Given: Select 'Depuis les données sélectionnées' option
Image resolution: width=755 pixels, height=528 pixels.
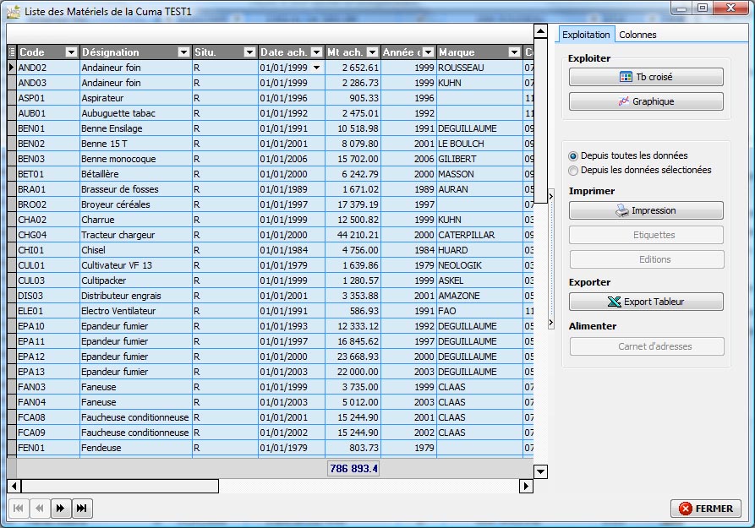Looking at the screenshot, I should [574, 171].
